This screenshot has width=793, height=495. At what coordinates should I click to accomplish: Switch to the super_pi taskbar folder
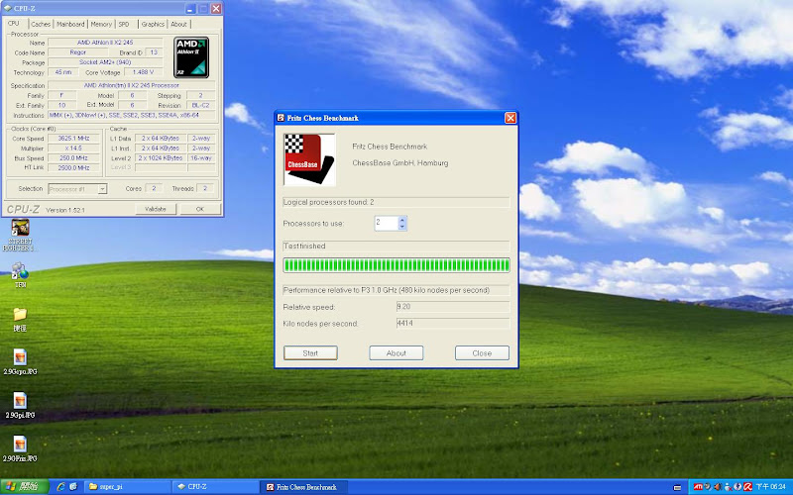click(127, 487)
